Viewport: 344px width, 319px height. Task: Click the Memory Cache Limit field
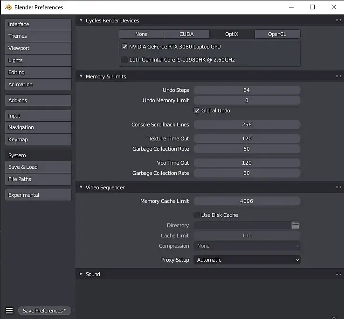(x=247, y=201)
